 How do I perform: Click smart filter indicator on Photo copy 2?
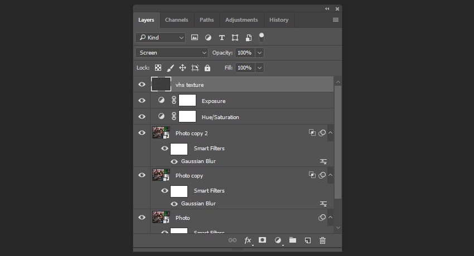click(322, 132)
